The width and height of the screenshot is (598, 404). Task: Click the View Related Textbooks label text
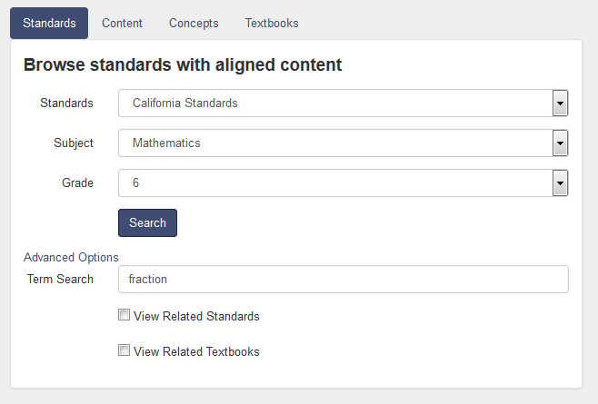tap(196, 351)
